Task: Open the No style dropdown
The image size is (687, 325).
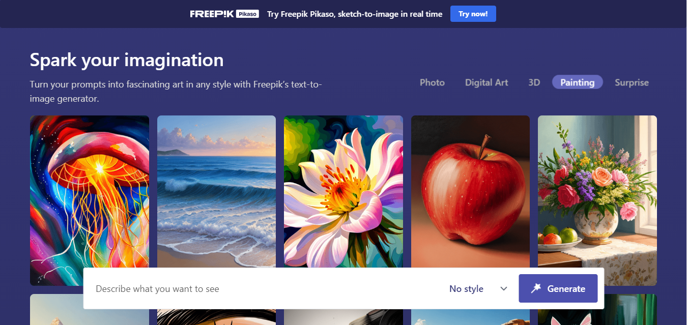Action: click(478, 288)
